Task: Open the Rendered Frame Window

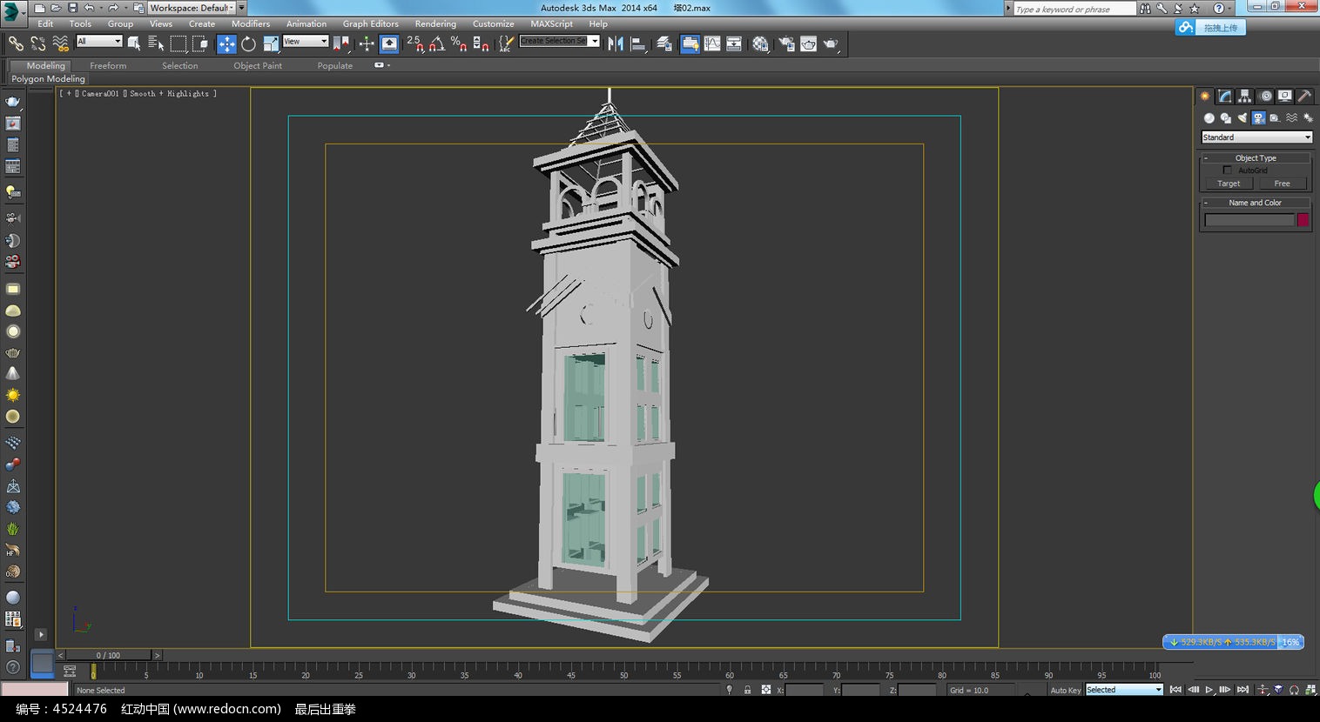Action: tap(809, 43)
